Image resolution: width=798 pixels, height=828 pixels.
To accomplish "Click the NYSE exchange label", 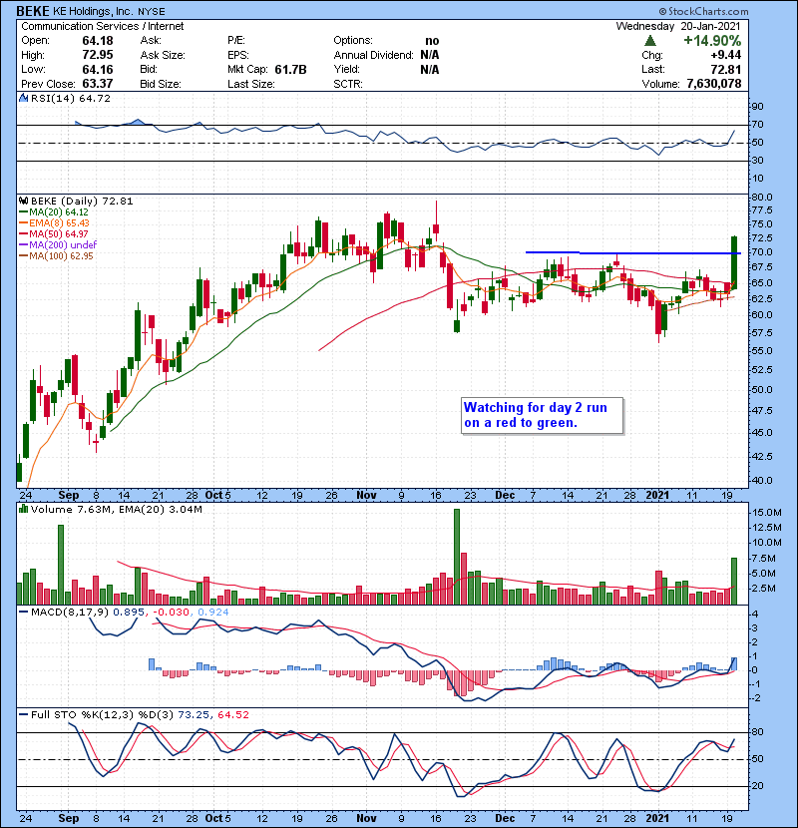I will click(x=151, y=12).
